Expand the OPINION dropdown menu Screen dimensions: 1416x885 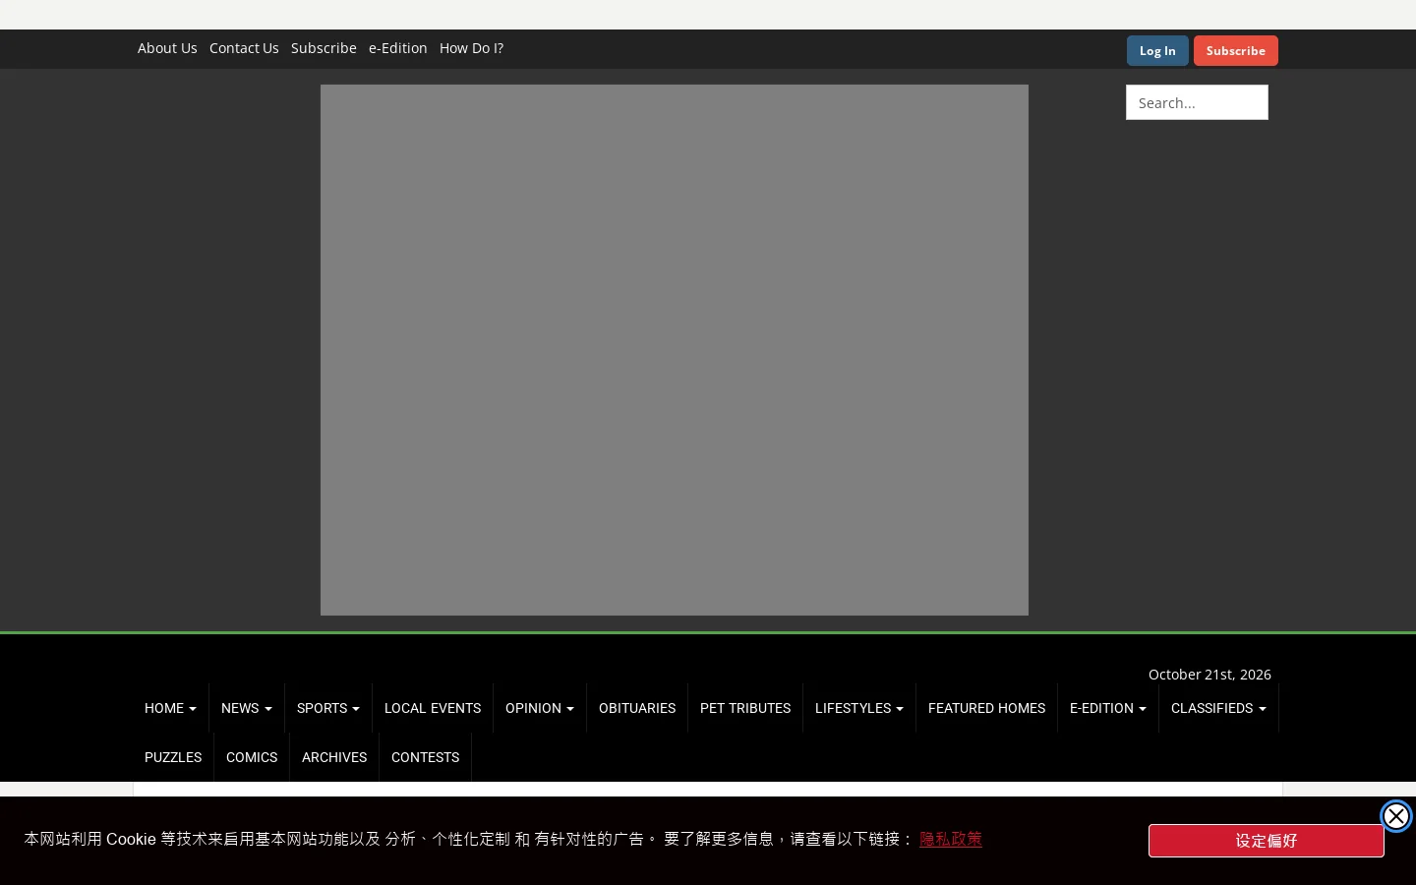tap(540, 708)
